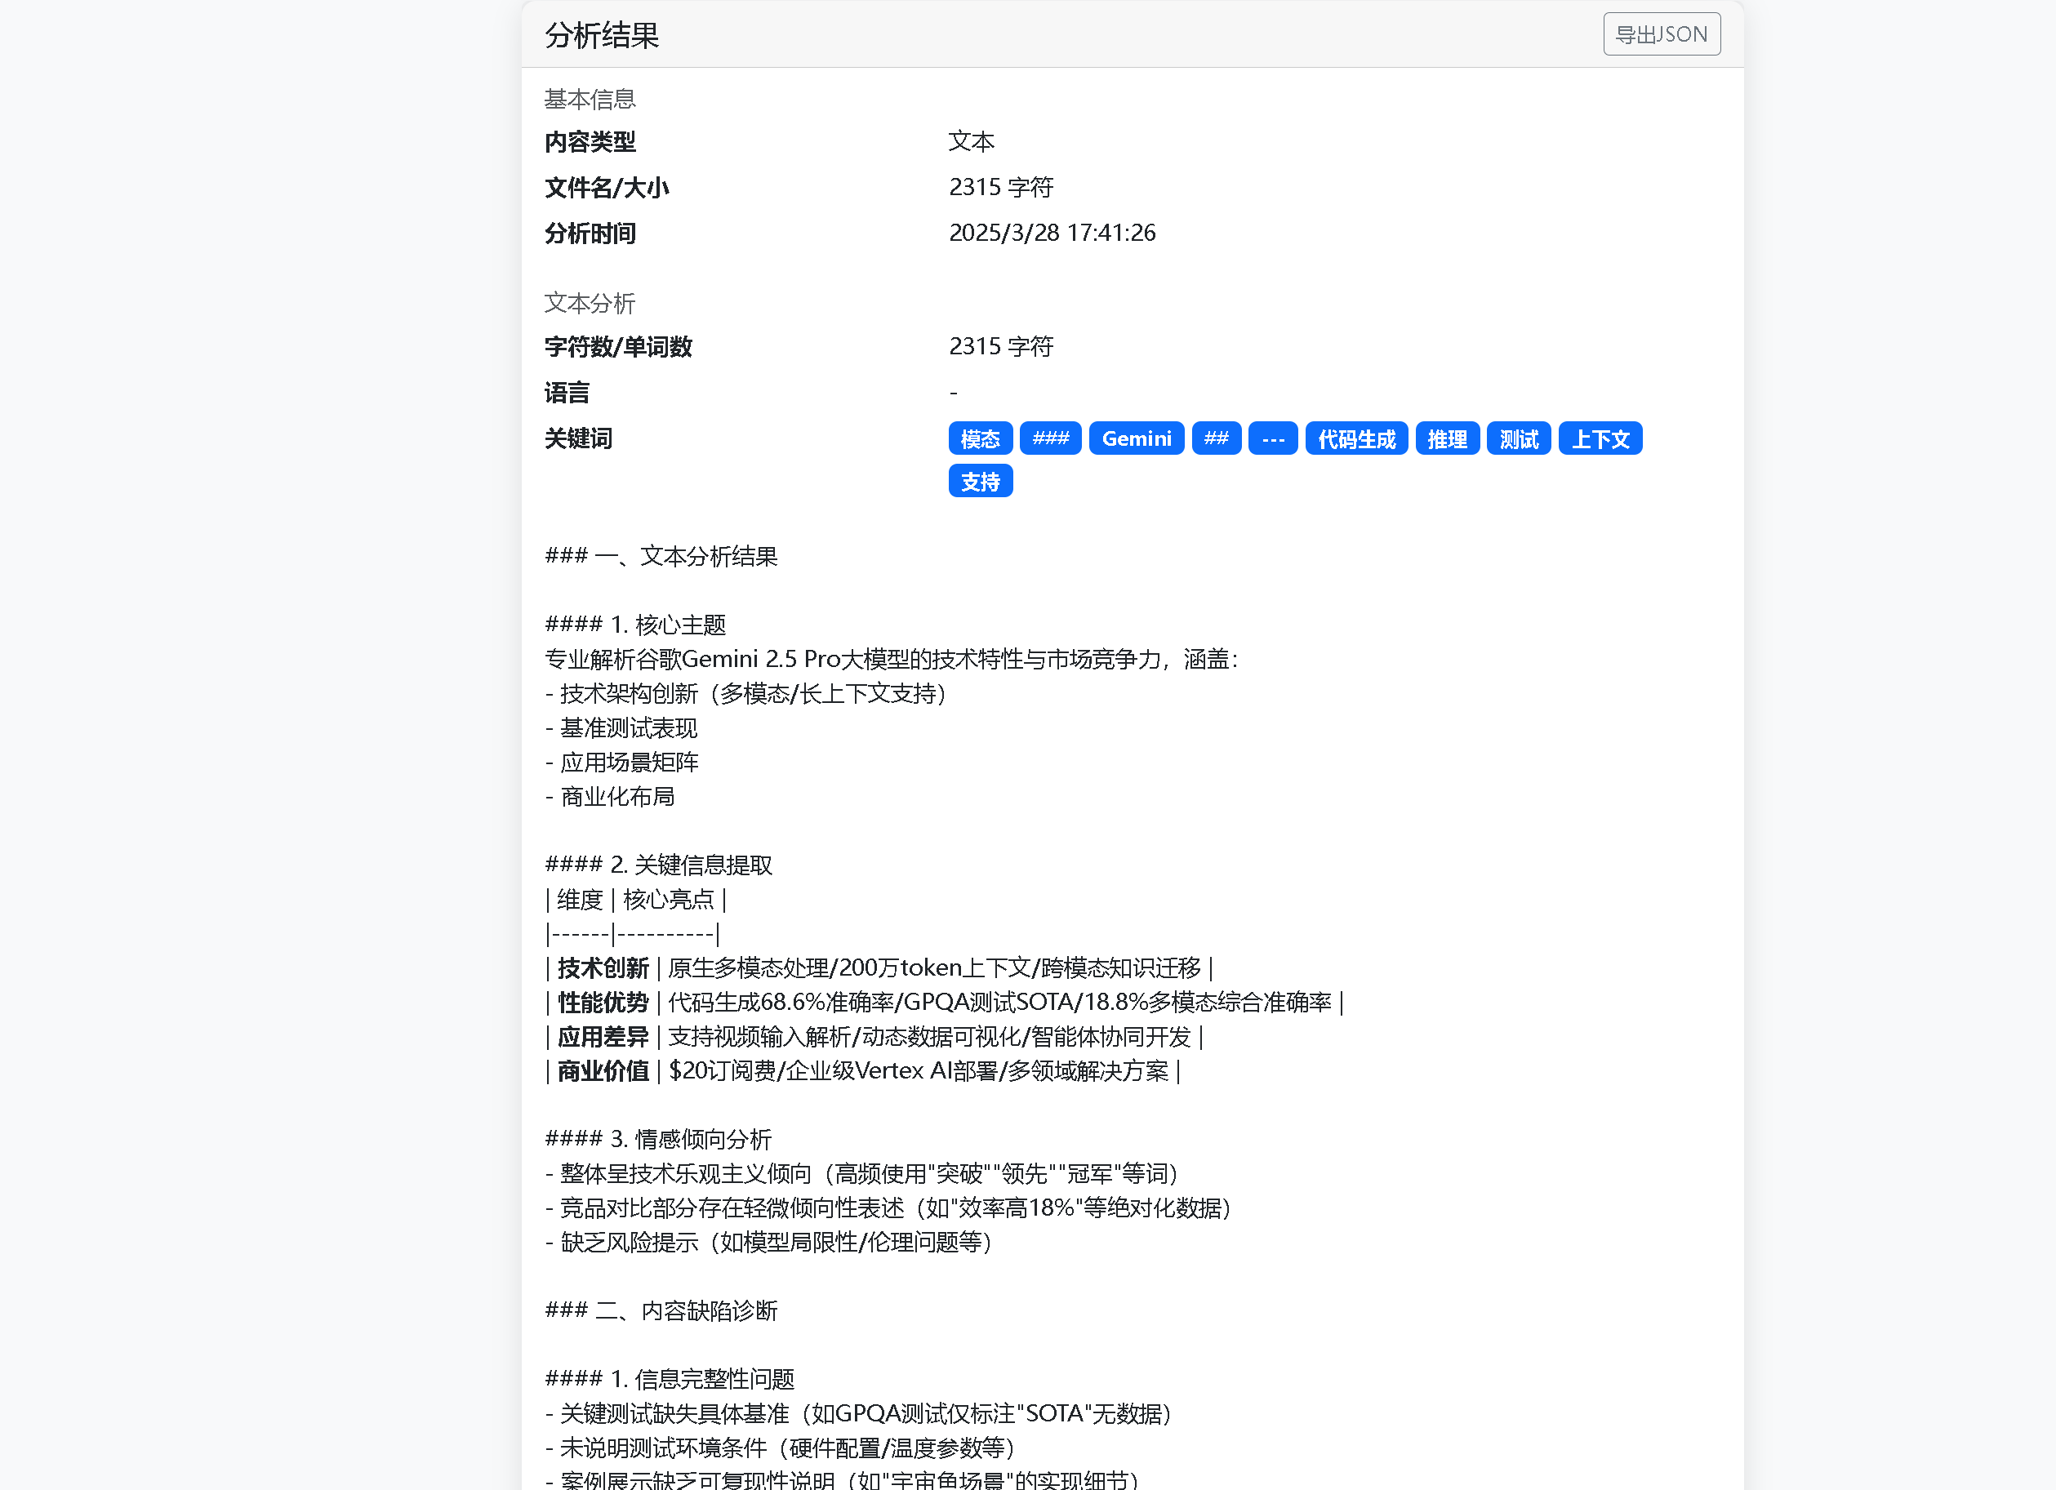Click the 文本分析 section heading
Image resolution: width=2056 pixels, height=1490 pixels.
[590, 303]
